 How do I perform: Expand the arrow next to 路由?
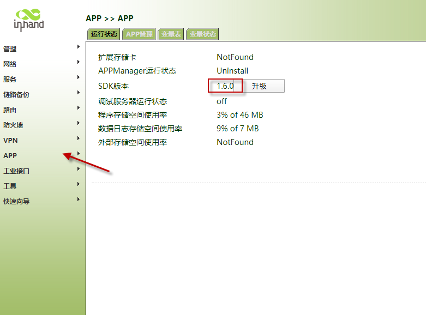[79, 108]
